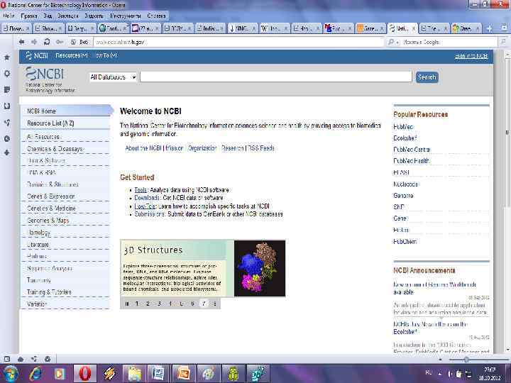Click the Opera Bookmarks star panel icon
The image size is (511, 383).
pyautogui.click(x=7, y=57)
